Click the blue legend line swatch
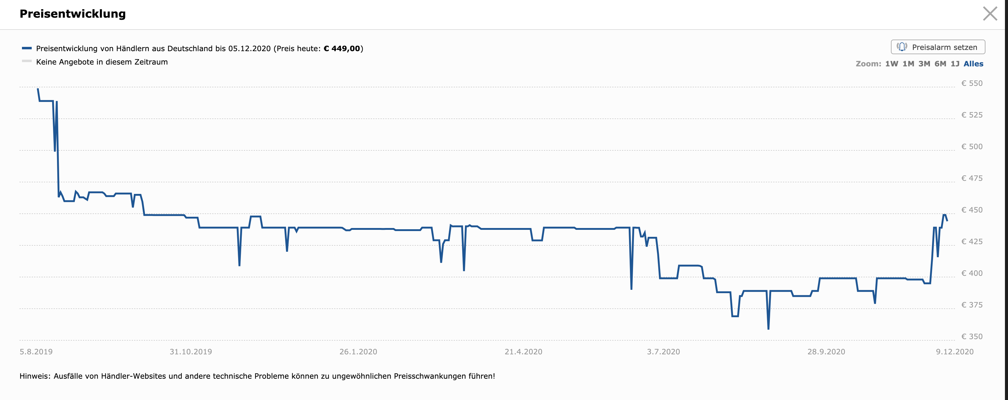This screenshot has height=400, width=1008. pyautogui.click(x=27, y=48)
